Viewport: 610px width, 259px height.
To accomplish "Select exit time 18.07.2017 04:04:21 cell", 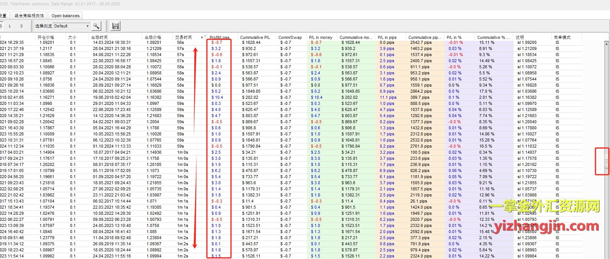I will (112, 152).
